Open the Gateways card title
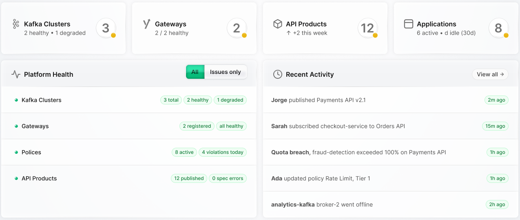The image size is (520, 220). (170, 24)
